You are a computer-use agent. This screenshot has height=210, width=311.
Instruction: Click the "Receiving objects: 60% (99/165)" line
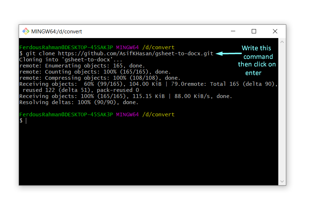[x=148, y=84]
